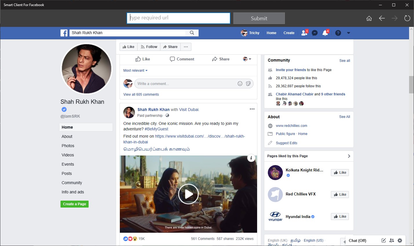Create a new chat group

pos(392,241)
